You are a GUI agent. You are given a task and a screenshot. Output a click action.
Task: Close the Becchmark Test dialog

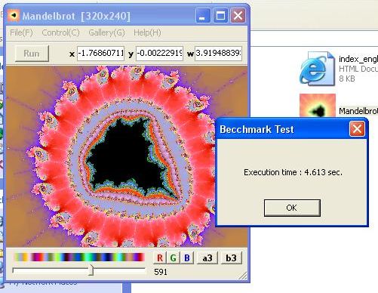(357, 129)
